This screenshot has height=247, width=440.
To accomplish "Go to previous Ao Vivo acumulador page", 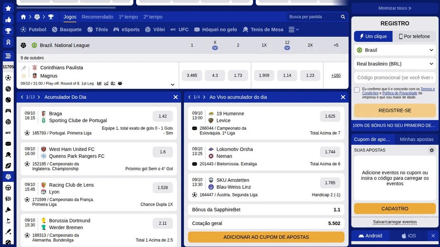I will pos(189,97).
